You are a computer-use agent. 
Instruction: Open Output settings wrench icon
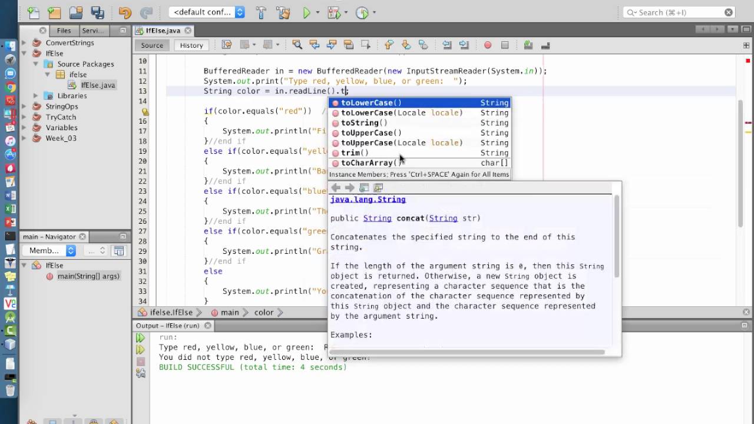tap(140, 373)
